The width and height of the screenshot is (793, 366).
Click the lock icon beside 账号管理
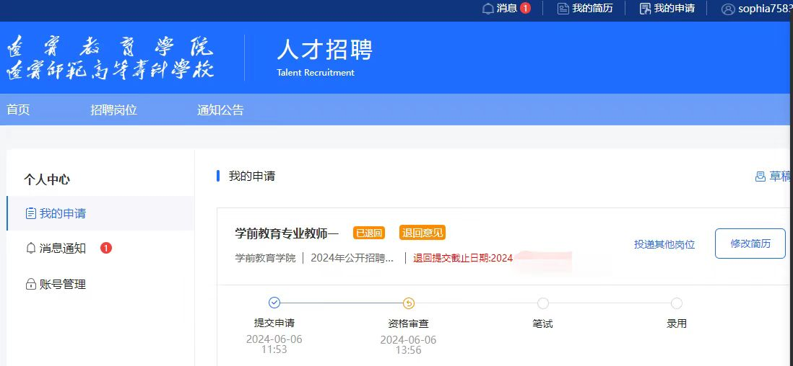tap(30, 285)
